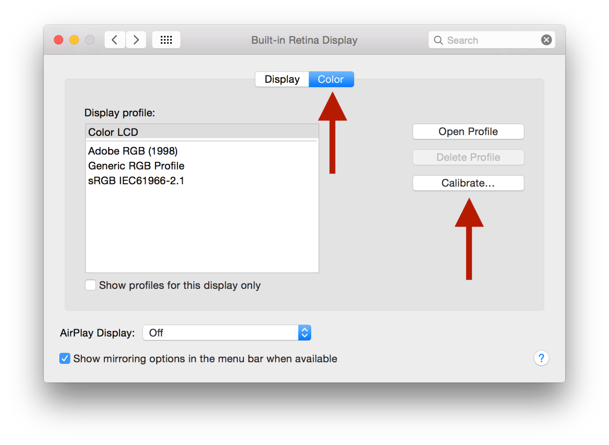Click the back navigation arrow

[x=115, y=40]
